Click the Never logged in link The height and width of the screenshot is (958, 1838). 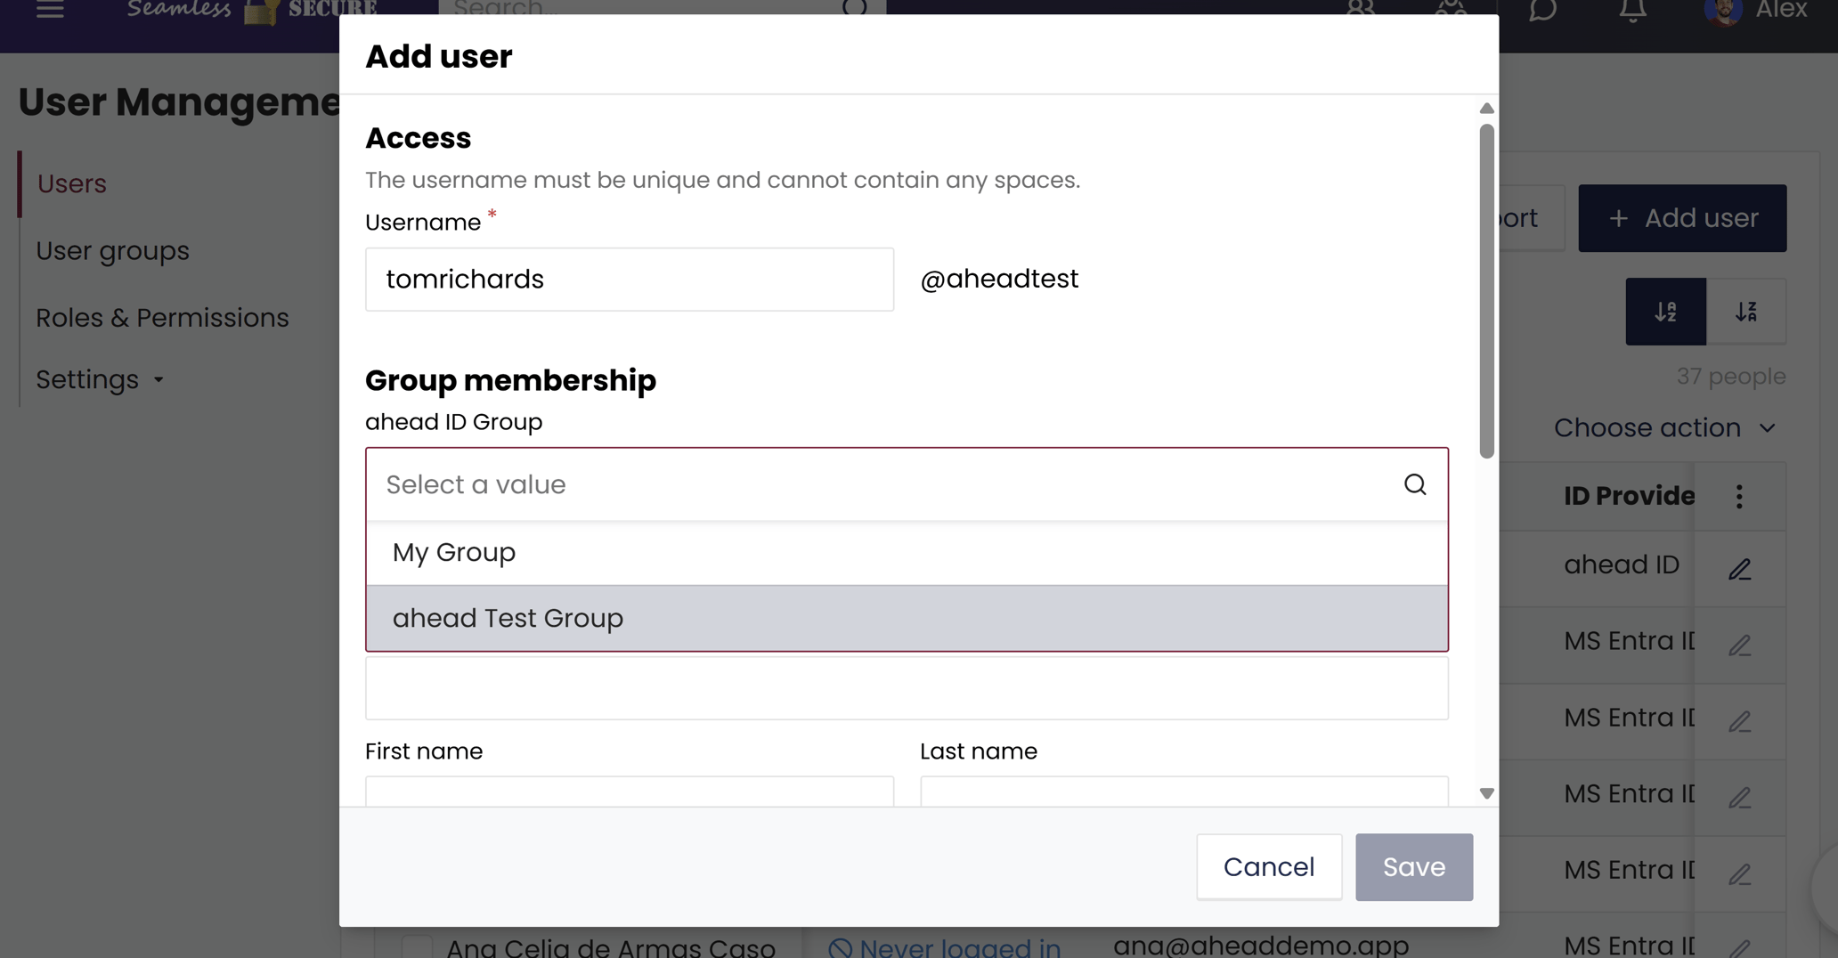(x=945, y=947)
